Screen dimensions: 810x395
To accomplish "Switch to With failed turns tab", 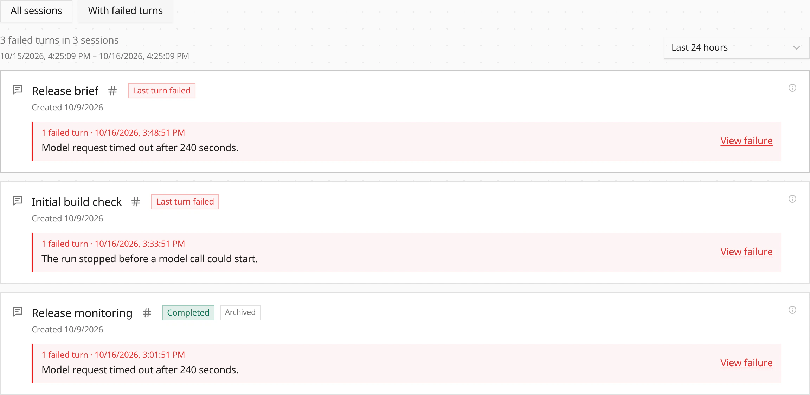I will click(x=125, y=11).
